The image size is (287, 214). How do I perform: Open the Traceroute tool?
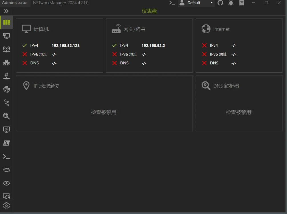pyautogui.click(x=7, y=103)
